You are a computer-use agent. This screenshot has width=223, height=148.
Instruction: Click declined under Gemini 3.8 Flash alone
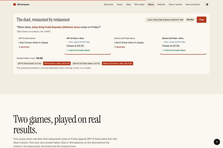(x=120, y=47)
